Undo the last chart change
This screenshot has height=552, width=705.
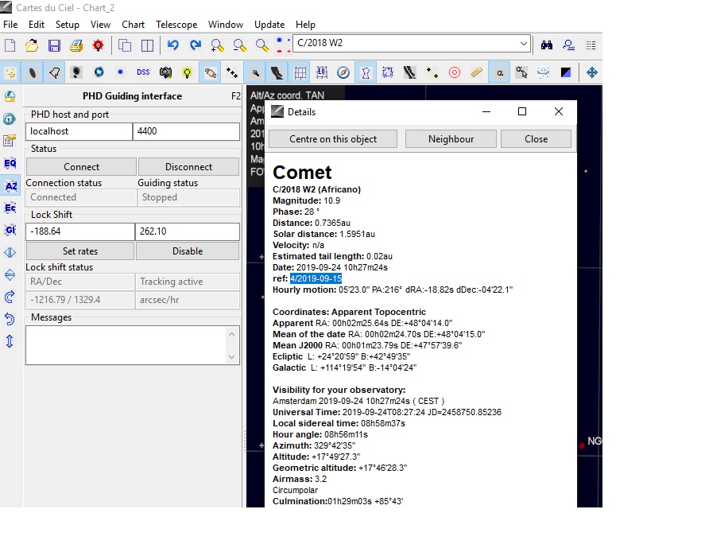(172, 45)
